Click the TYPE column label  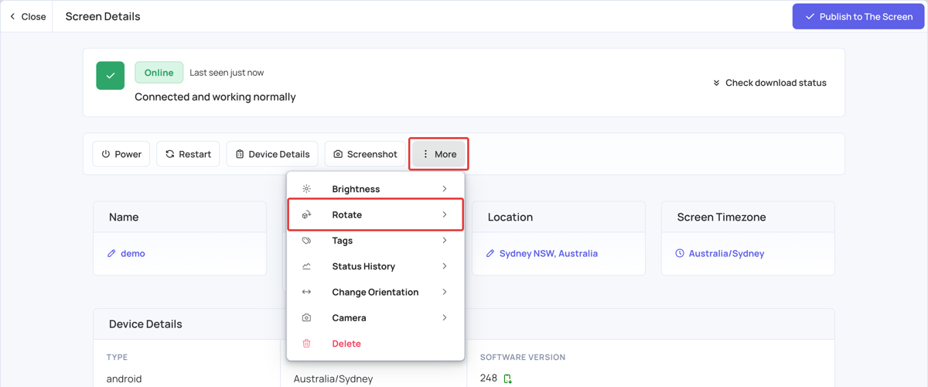pyautogui.click(x=118, y=357)
